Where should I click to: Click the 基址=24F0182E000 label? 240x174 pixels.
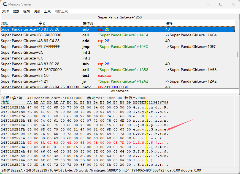tap(104, 98)
